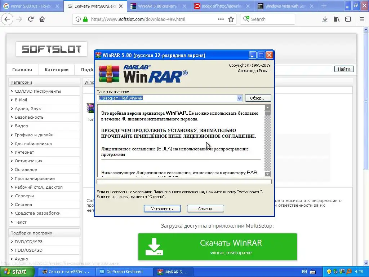
Task: Open the destination folder dropdown arrow
Action: [239, 98]
